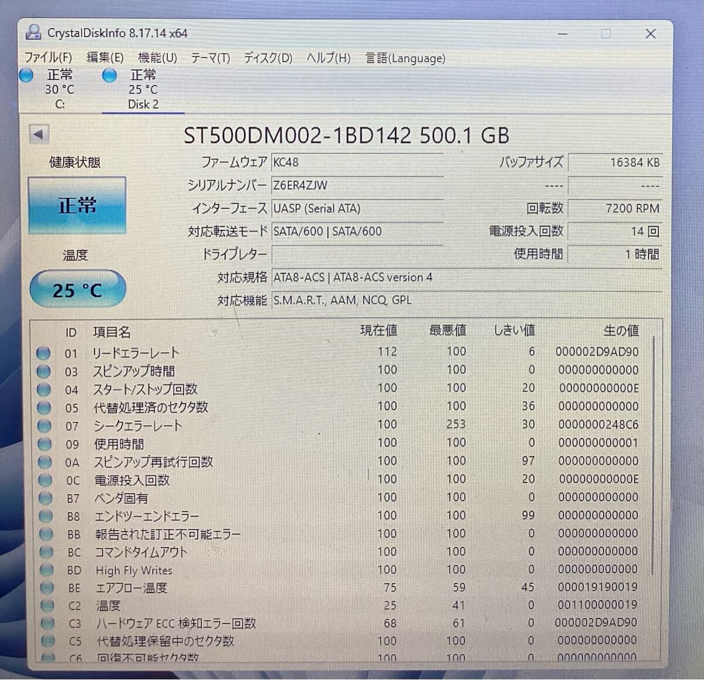Image resolution: width=704 pixels, height=680 pixels.
Task: Click the standard field ATA8-ACS version 4
Action: 468,277
